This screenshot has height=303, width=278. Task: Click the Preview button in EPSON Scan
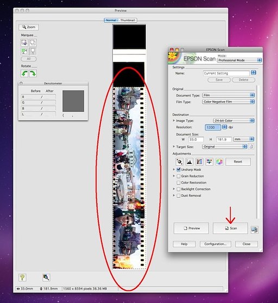[x=191, y=228]
